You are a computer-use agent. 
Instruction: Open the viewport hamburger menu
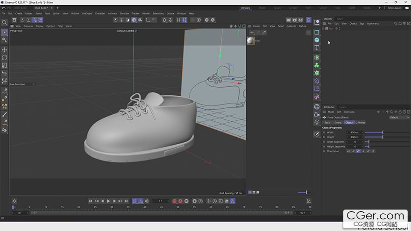click(x=12, y=26)
